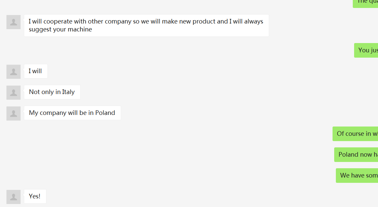Click the avatar beside the "I will cooperate" message
This screenshot has width=378, height=207.
(14, 22)
